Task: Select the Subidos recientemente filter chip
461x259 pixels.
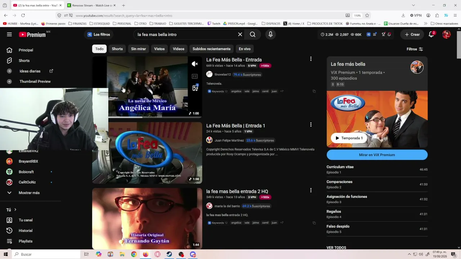Action: coord(211,49)
